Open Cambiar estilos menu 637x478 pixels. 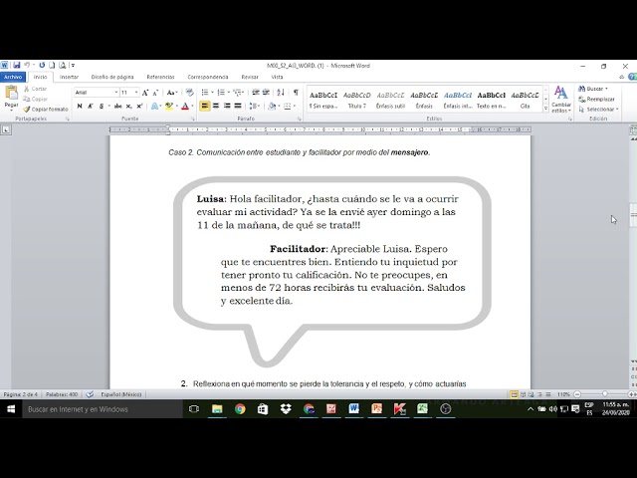click(561, 100)
